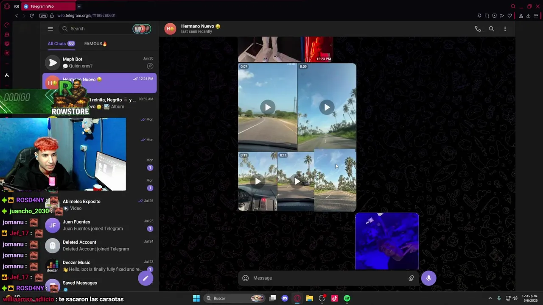
Task: Open the emoji picker in message box
Action: pyautogui.click(x=245, y=278)
